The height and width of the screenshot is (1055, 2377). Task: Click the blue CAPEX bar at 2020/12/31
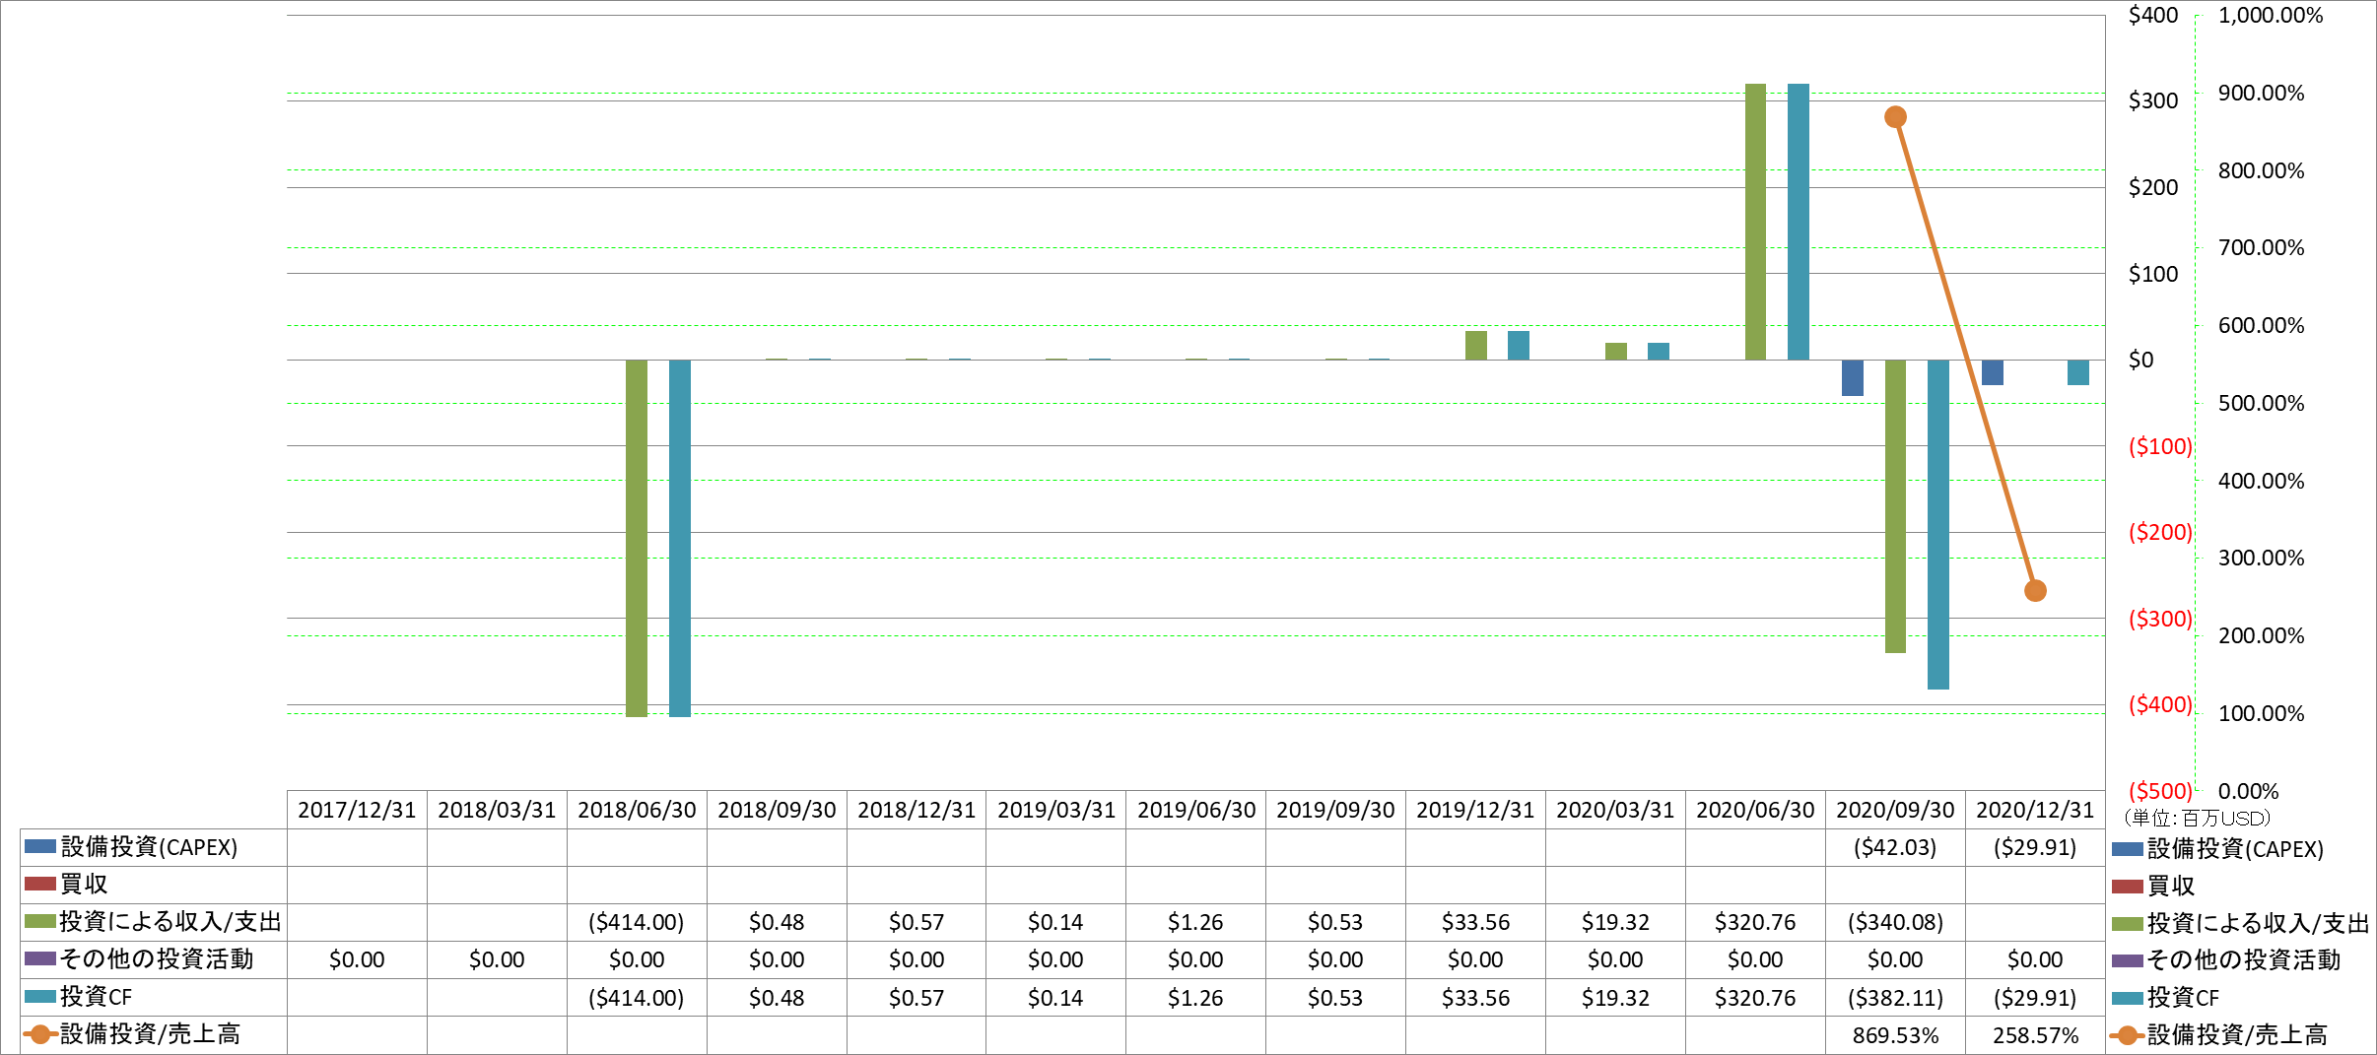[1993, 372]
